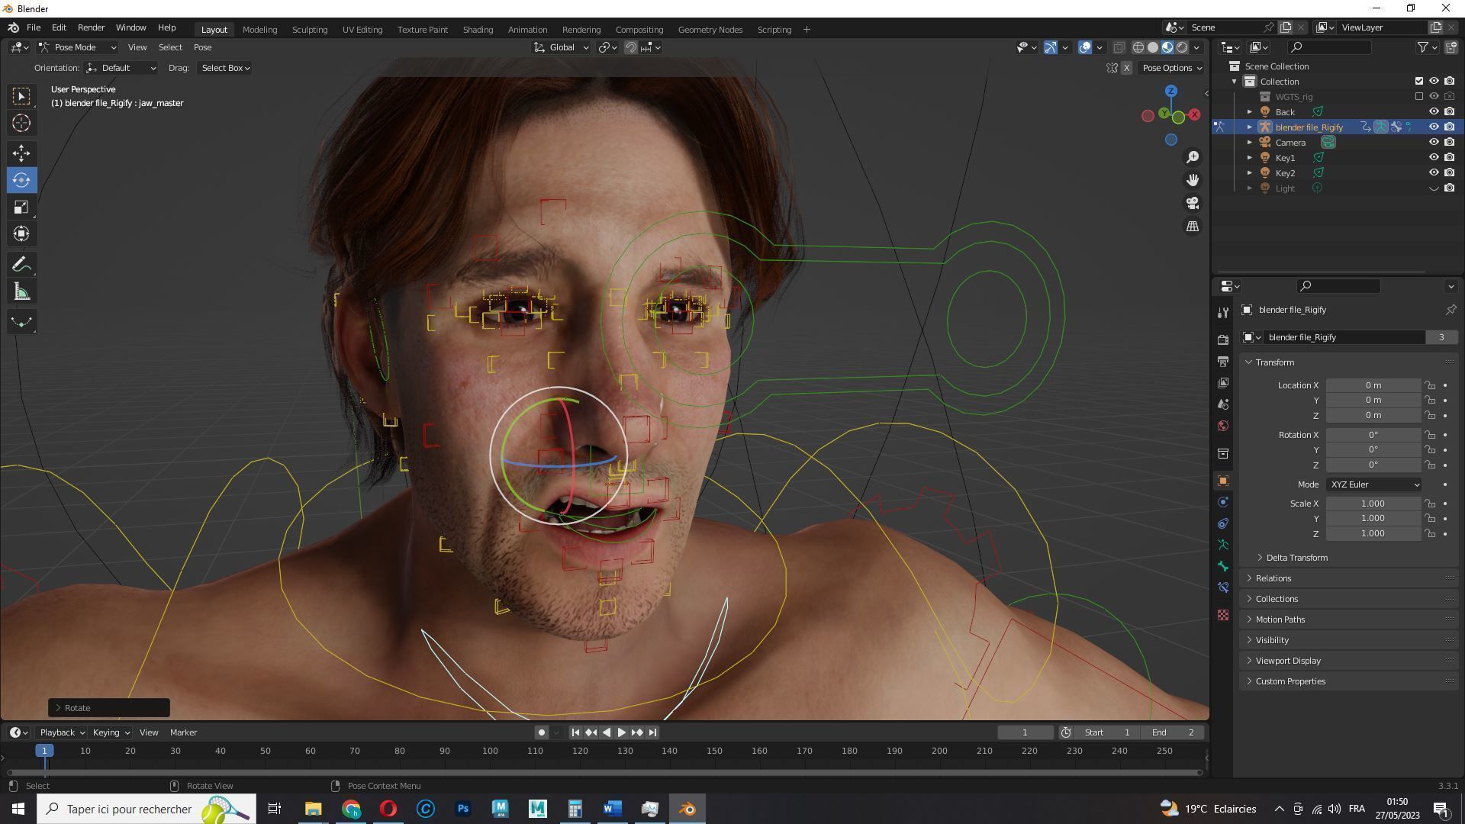The height and width of the screenshot is (824, 1465).
Task: Expand the blender file_Rigify entry in the outliner
Action: point(1250,127)
